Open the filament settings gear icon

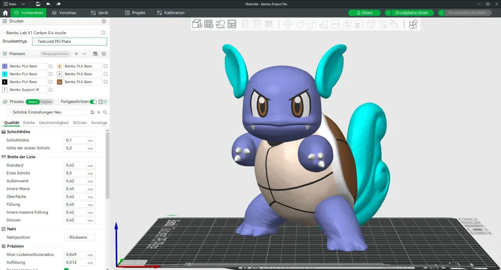[x=104, y=54]
